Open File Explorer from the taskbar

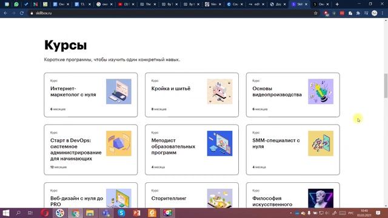pyautogui.click(x=90, y=213)
